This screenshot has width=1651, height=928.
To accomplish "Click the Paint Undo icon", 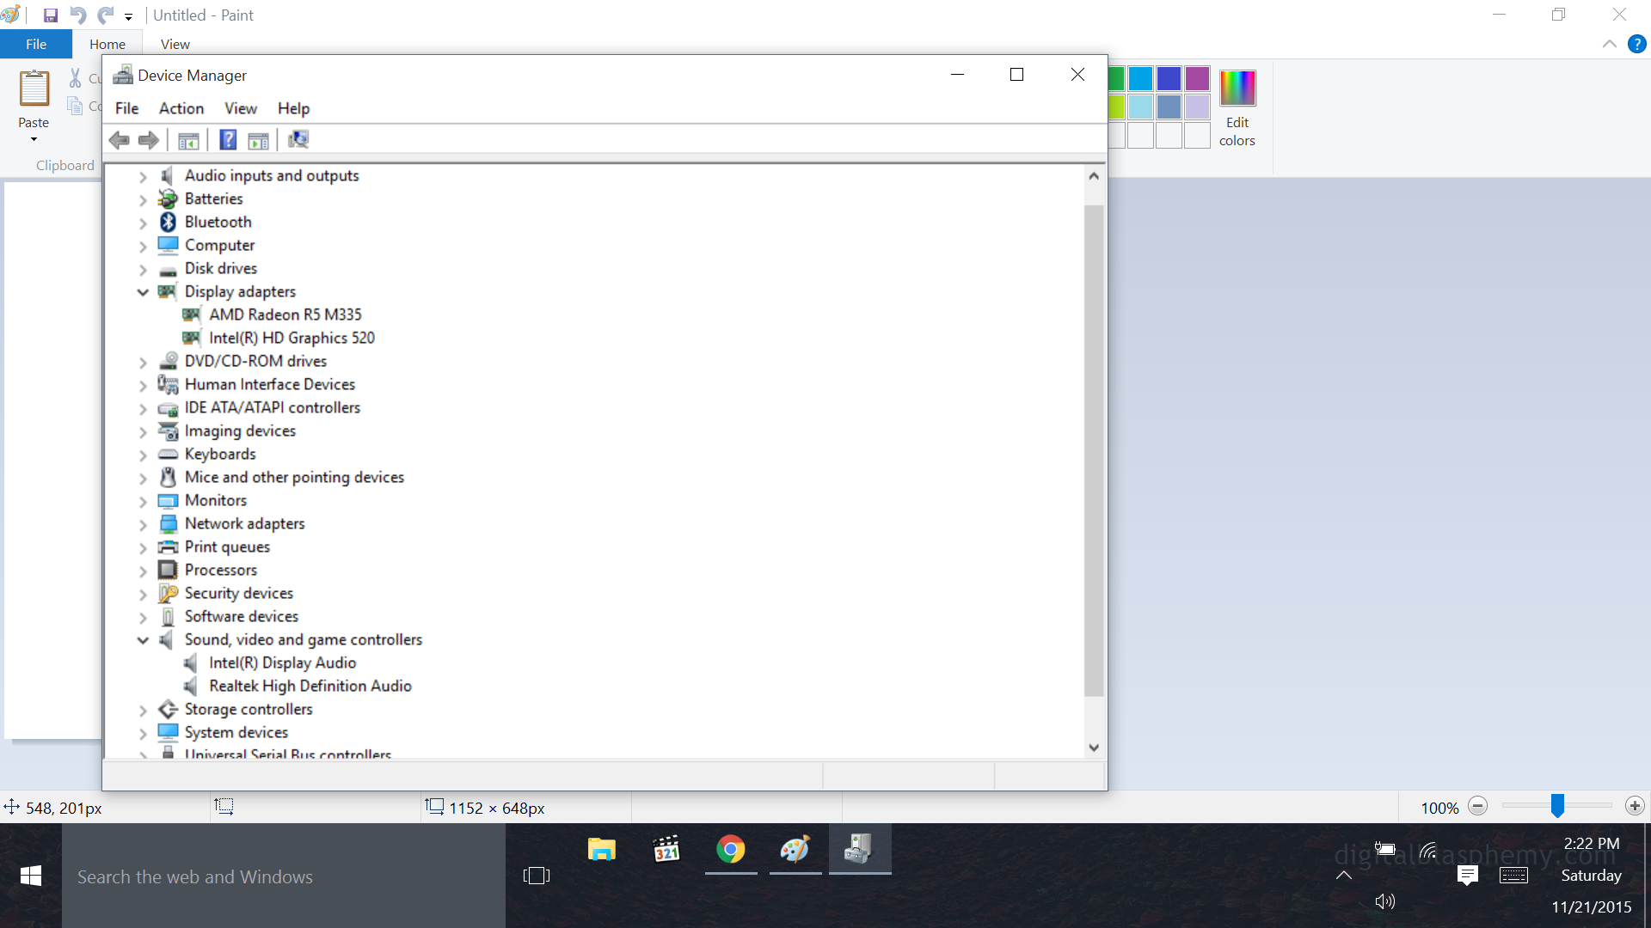I will (77, 15).
